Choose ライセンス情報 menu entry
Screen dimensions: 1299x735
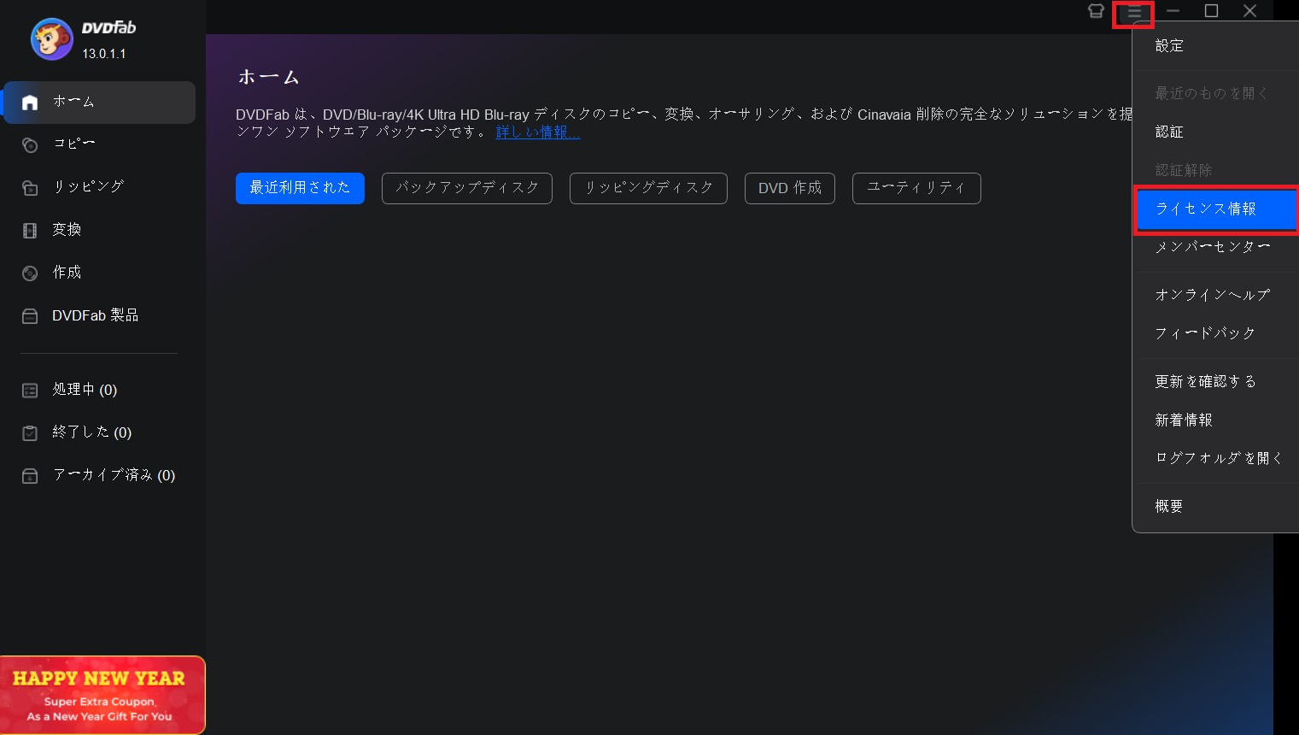pos(1215,209)
